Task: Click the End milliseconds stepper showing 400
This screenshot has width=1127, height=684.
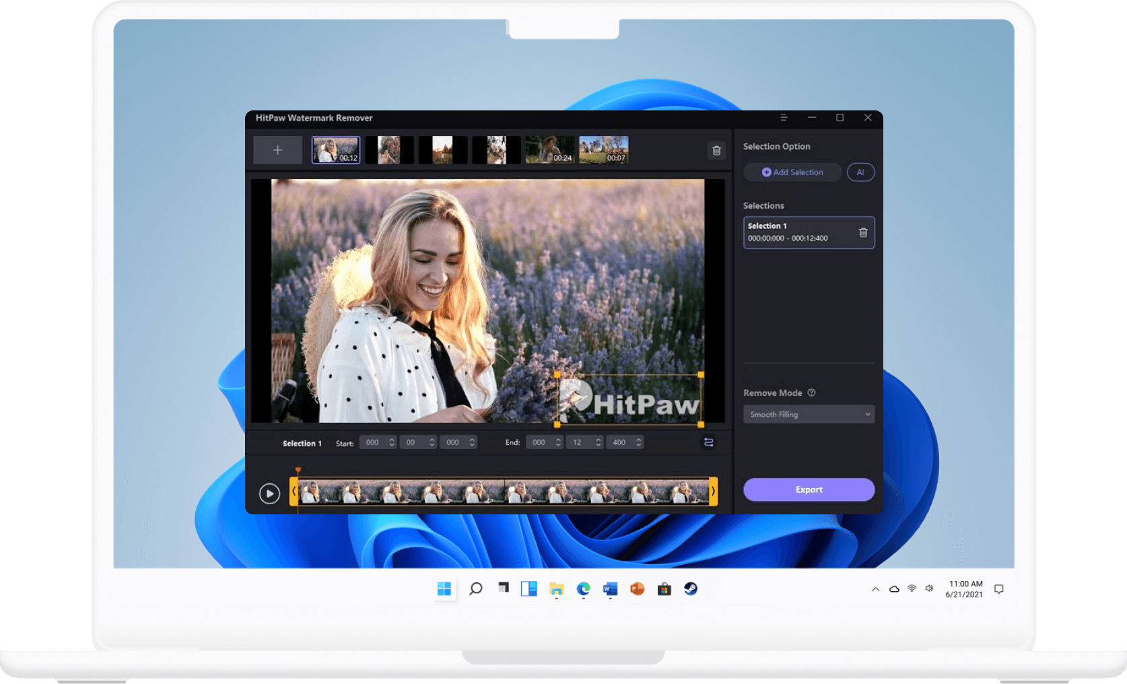Action: tap(638, 442)
